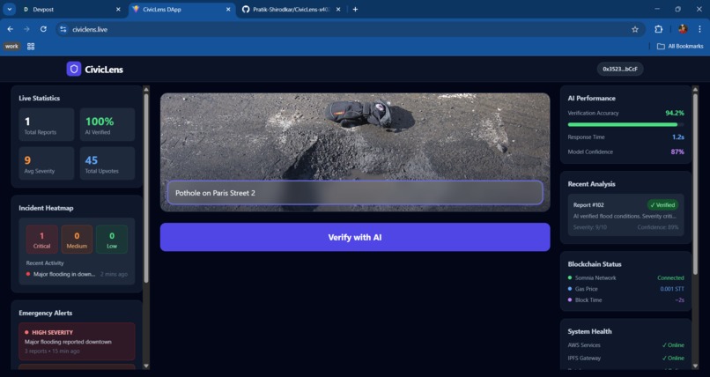Click the right sidebar scroll down arrow
The height and width of the screenshot is (377, 710).
coord(696,366)
